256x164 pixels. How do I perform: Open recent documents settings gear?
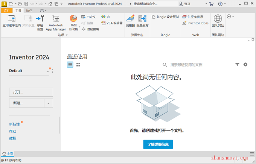(x=245, y=64)
